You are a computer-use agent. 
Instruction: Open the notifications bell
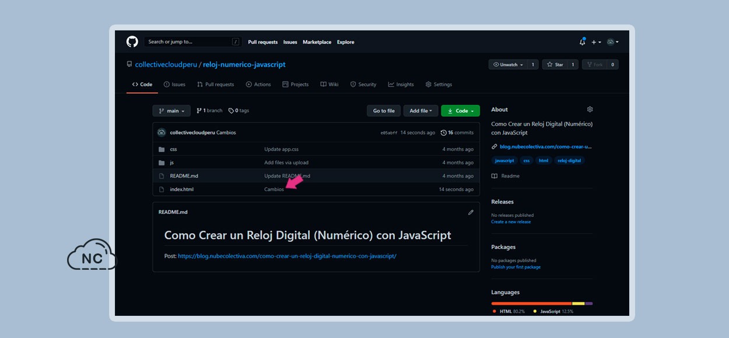pos(582,42)
